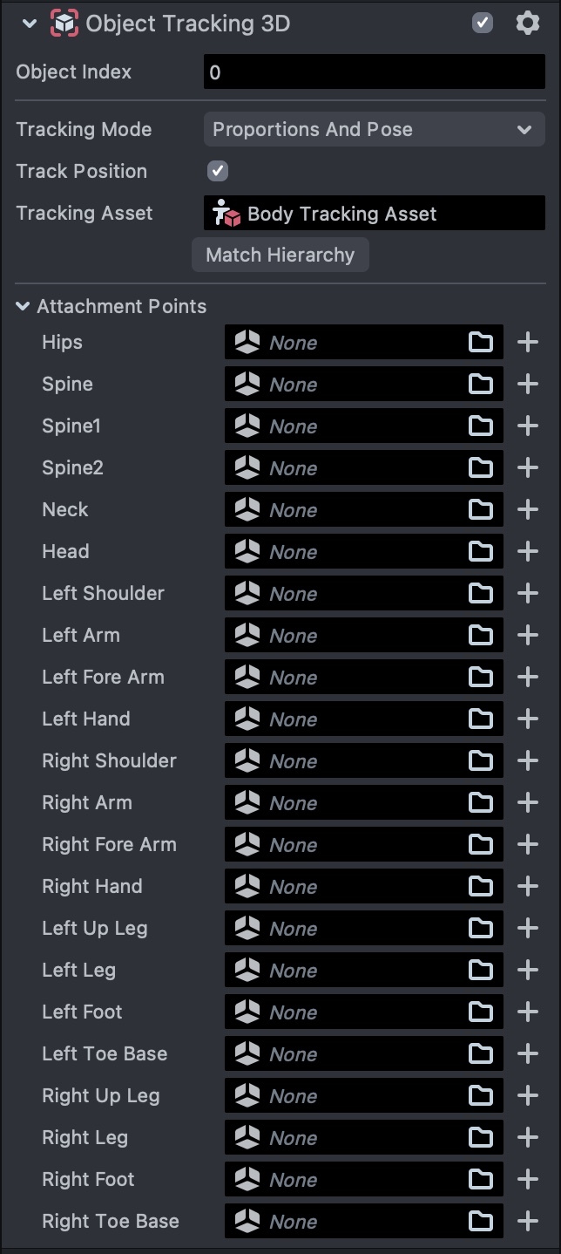Disable the Object Tracking 3D component checkbox

coord(483,24)
